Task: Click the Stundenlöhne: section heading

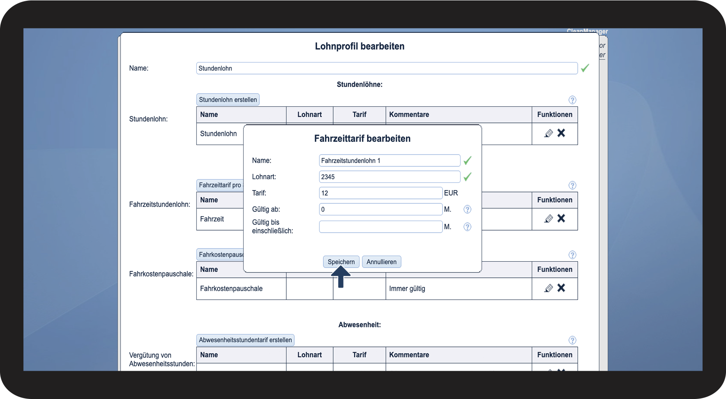Action: point(360,84)
